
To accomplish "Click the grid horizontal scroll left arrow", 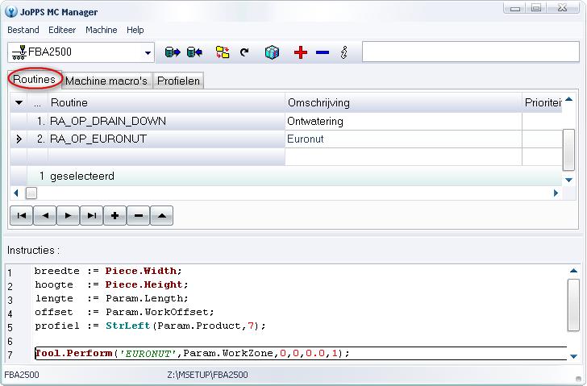I will 16,193.
